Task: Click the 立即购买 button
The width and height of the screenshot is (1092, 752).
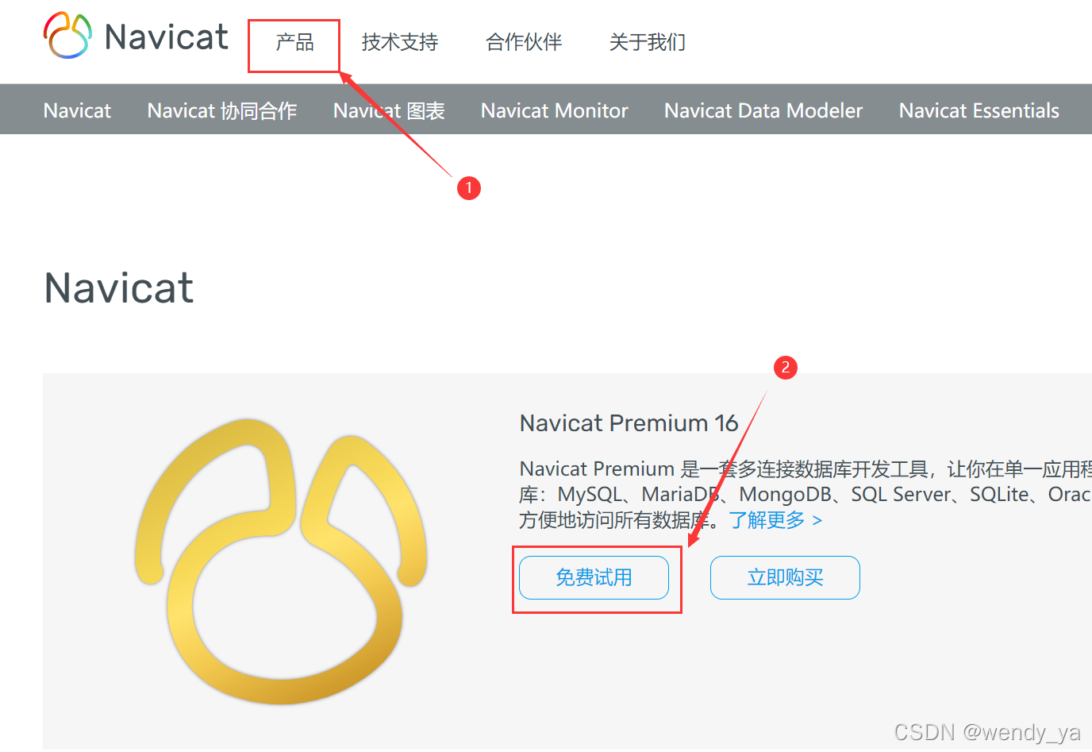Action: (785, 577)
